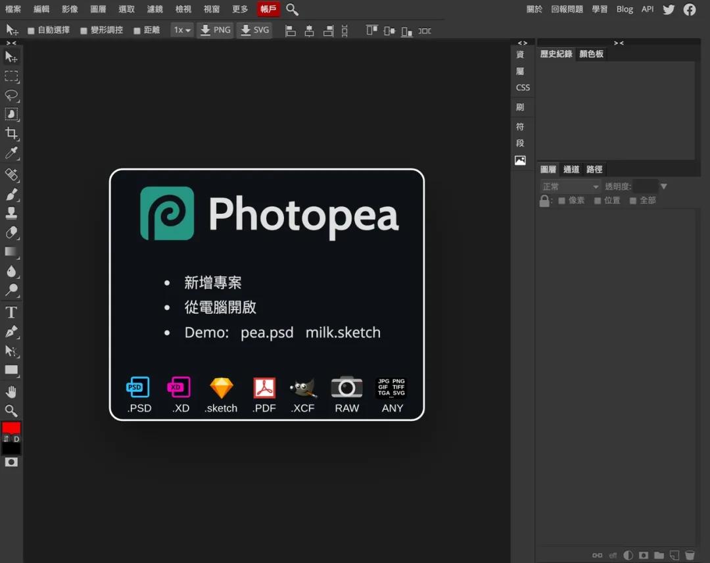Open the blend mode dropdown showing 正常

569,186
